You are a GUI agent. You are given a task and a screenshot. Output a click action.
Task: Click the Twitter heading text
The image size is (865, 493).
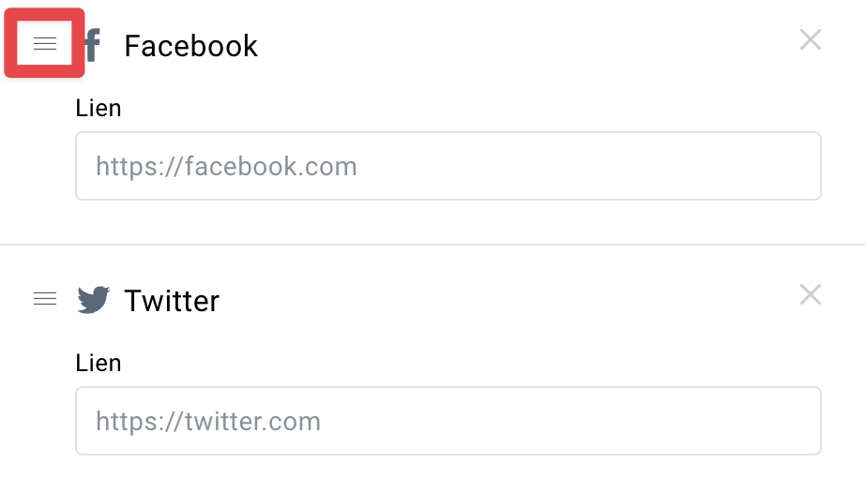(172, 301)
